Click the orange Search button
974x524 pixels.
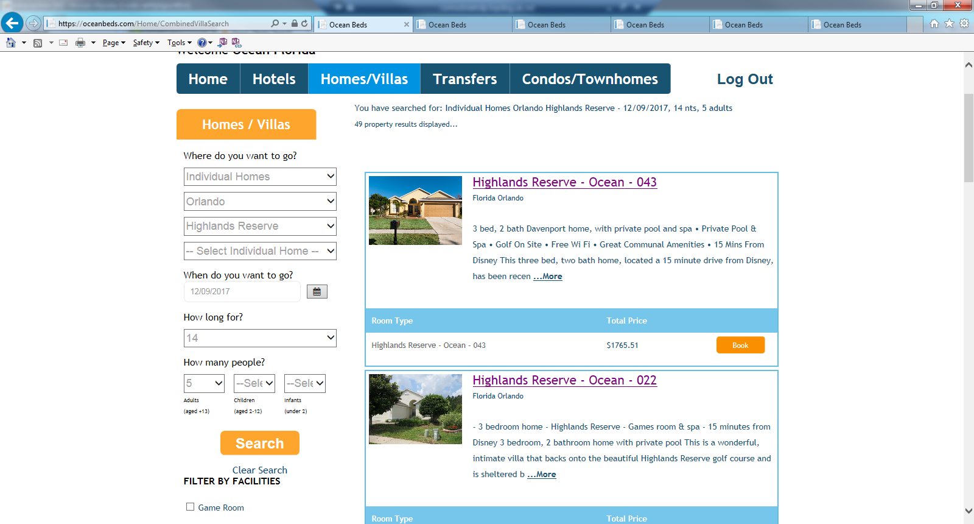[260, 443]
